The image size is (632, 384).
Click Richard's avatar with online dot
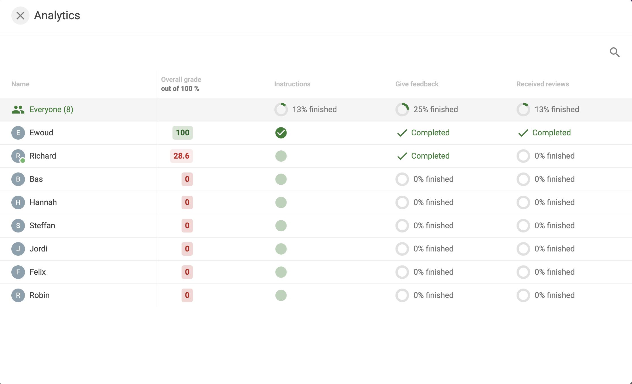pos(18,156)
